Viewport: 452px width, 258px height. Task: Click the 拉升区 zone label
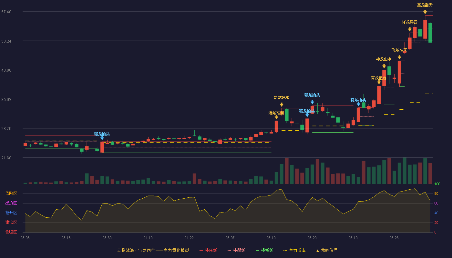point(11,213)
